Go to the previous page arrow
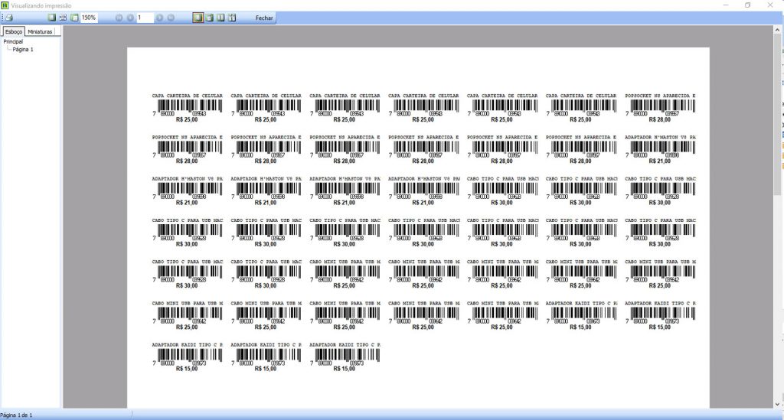Viewport: 784px width, 420px height. (130, 17)
